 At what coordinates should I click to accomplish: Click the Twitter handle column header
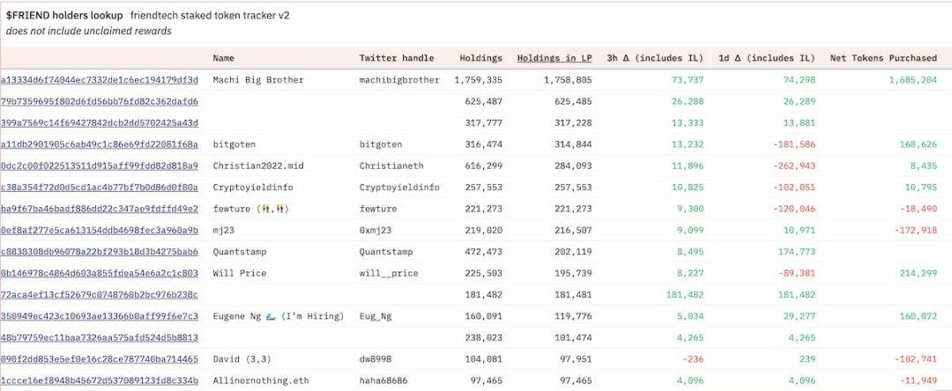coord(397,58)
